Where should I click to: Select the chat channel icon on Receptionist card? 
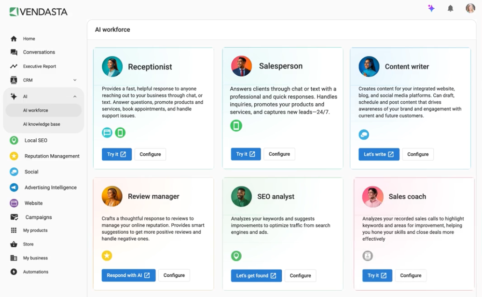point(107,132)
